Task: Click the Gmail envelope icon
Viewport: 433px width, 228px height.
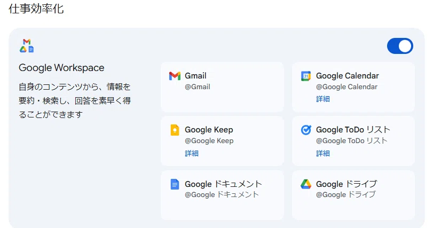Action: click(175, 76)
